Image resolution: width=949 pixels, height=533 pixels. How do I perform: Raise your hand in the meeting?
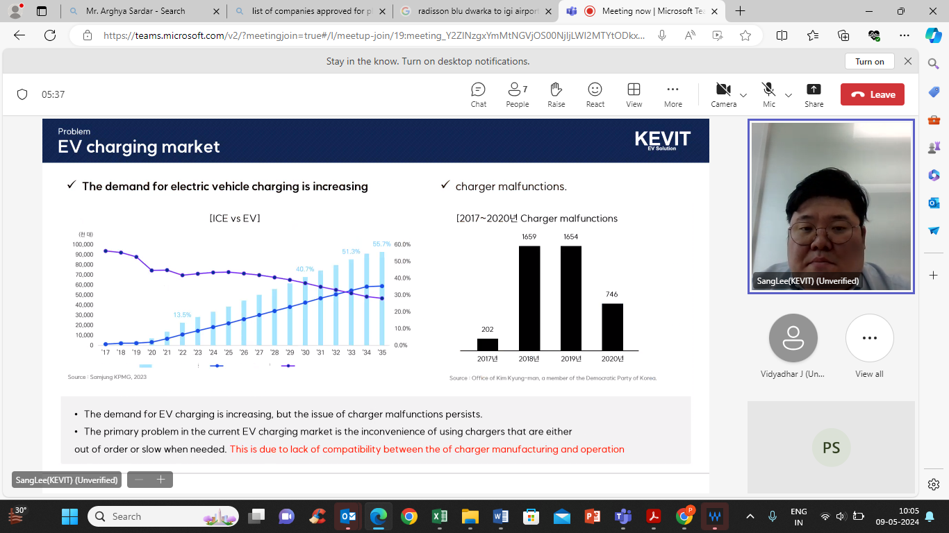[x=556, y=94]
